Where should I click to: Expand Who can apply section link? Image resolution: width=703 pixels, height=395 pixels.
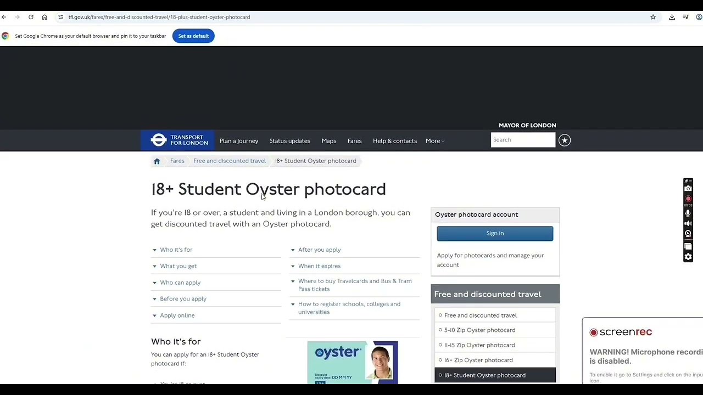[x=180, y=283]
